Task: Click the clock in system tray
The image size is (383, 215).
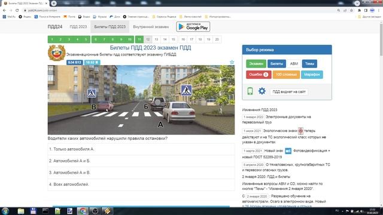Action: tap(372, 211)
